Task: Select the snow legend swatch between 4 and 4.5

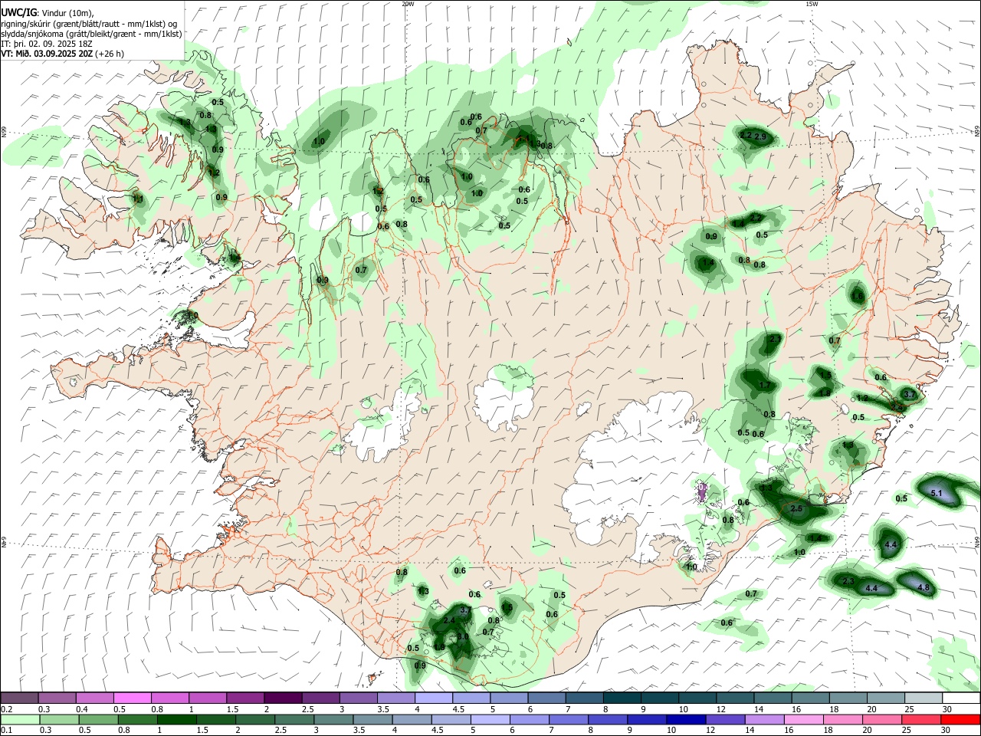Action: (433, 698)
